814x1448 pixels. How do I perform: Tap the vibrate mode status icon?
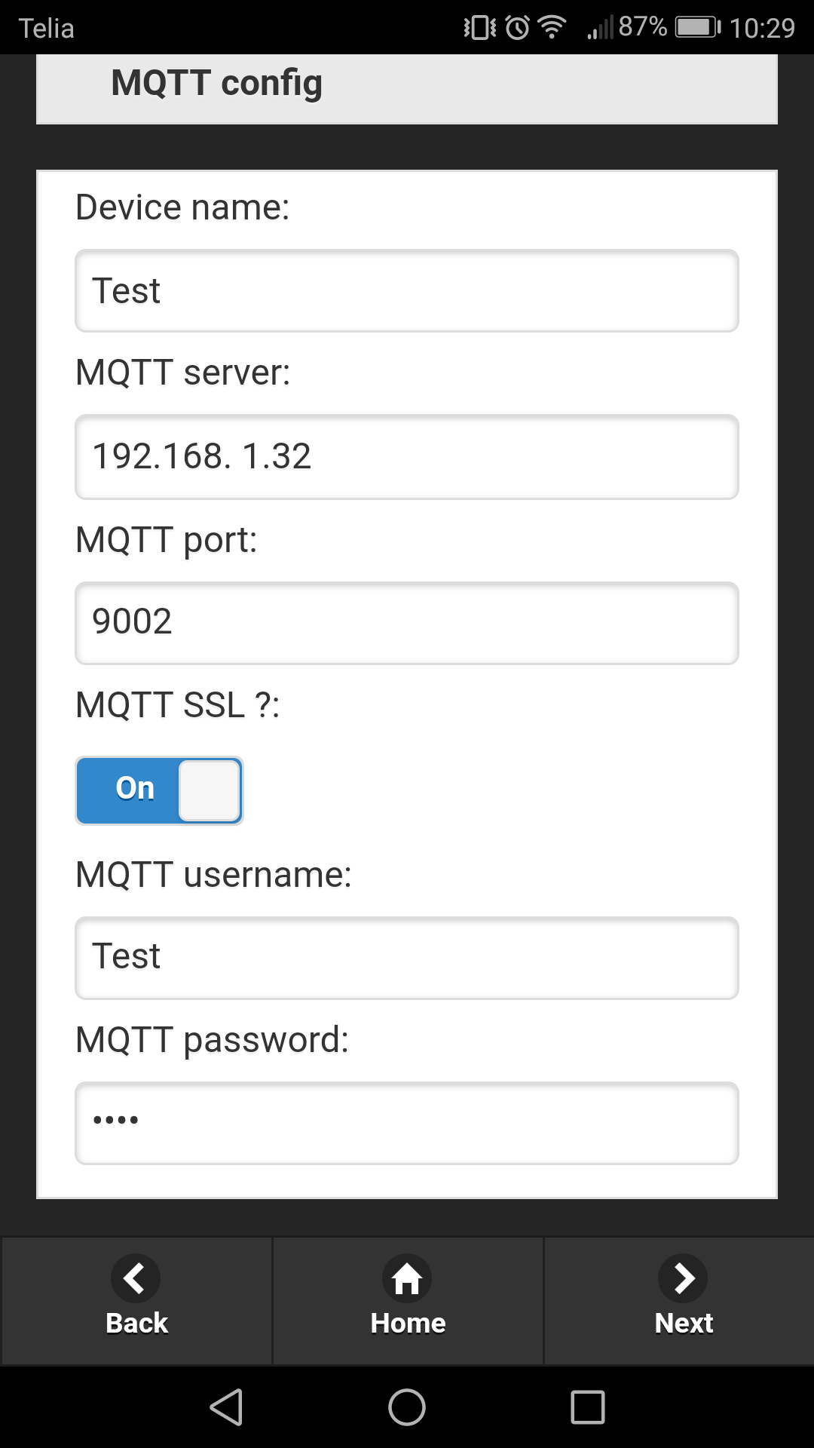point(480,28)
